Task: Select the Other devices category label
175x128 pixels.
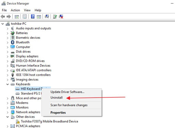Action: tap(25, 117)
